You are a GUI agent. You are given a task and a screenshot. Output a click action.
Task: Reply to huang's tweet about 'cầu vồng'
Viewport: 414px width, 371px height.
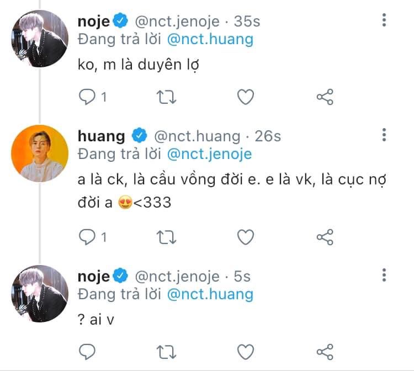point(87,237)
